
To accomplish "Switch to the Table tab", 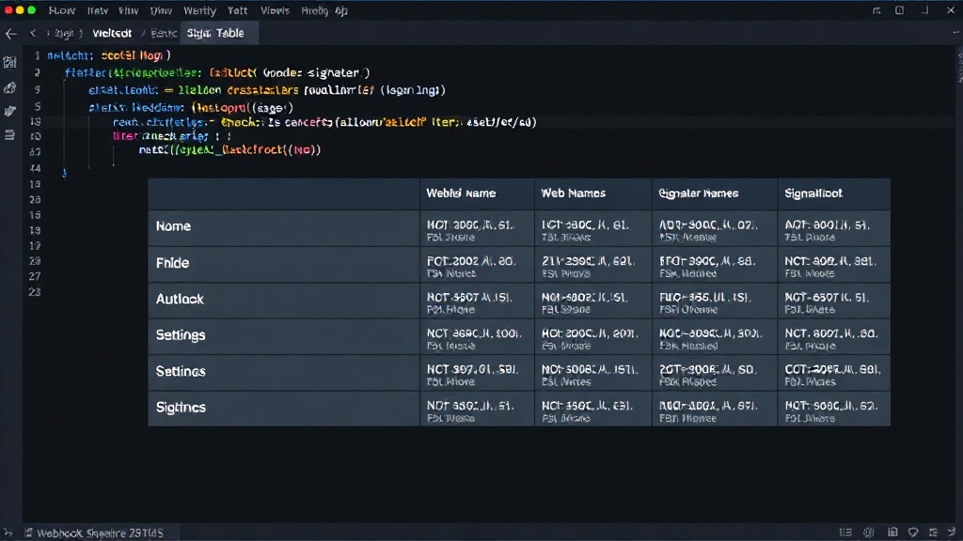I will tap(219, 33).
